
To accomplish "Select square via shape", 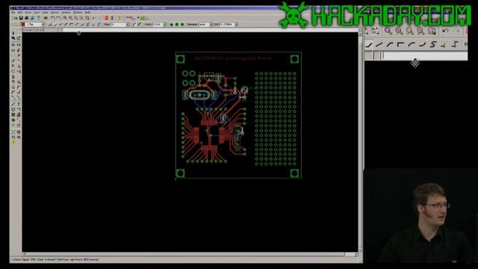I will pyautogui.click(x=171, y=25).
